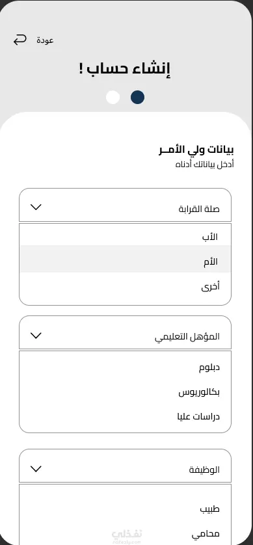
Task: Click the بيانات ولي الأمر heading
Action: [x=196, y=150]
